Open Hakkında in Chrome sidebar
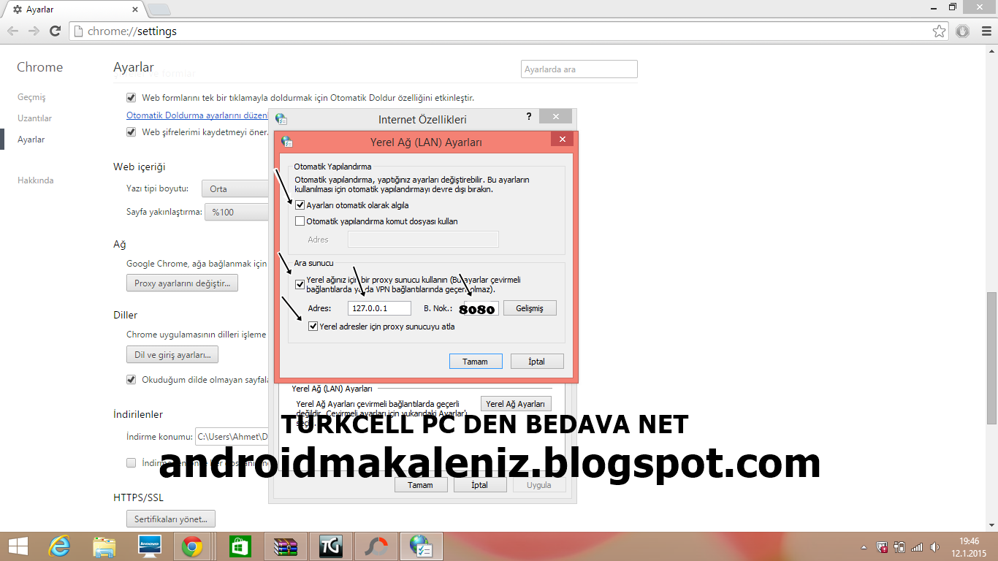 pos(36,180)
